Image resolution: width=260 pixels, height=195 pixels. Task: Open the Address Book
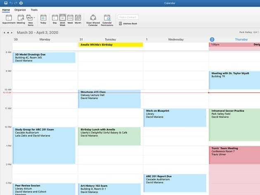coord(128,23)
